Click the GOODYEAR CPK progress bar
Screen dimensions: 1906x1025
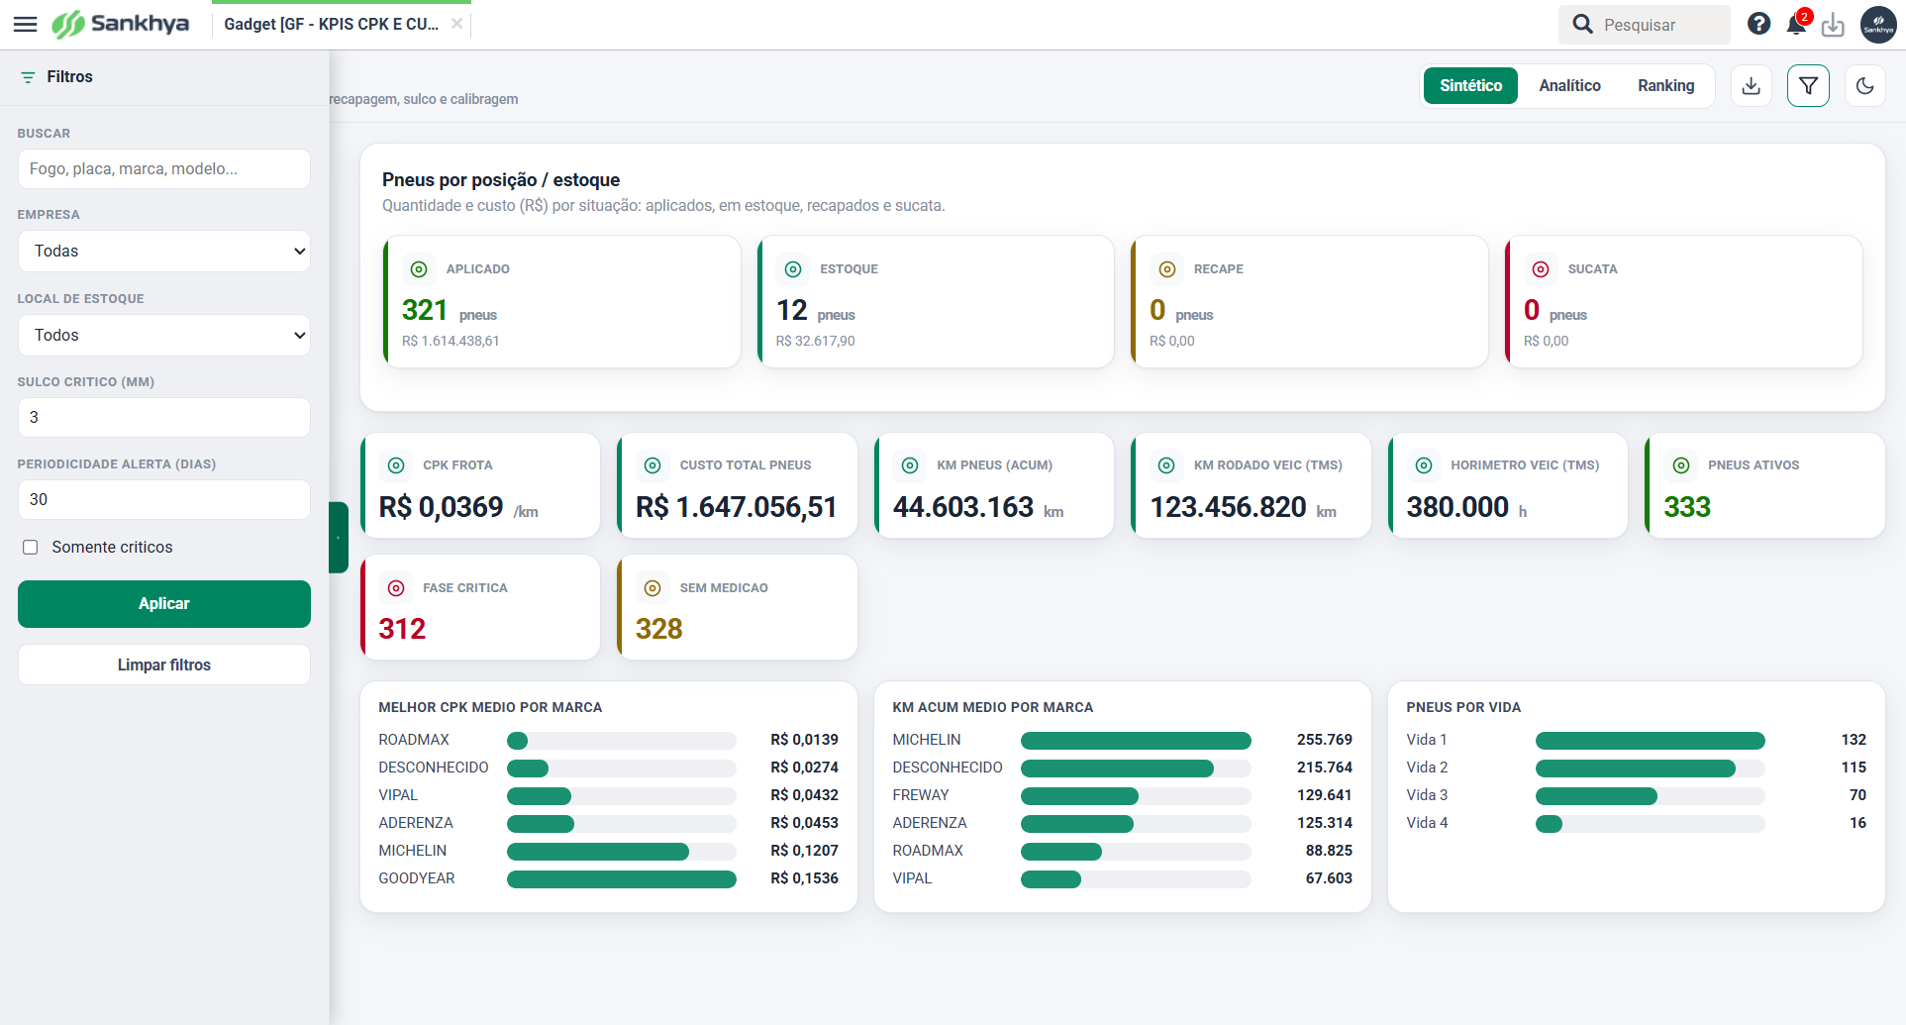[622, 879]
